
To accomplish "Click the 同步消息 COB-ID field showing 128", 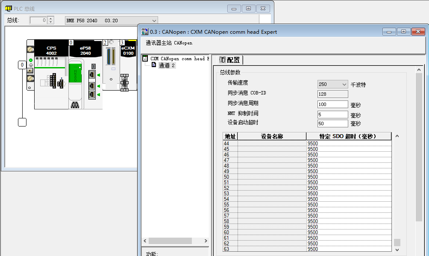I will [332, 94].
